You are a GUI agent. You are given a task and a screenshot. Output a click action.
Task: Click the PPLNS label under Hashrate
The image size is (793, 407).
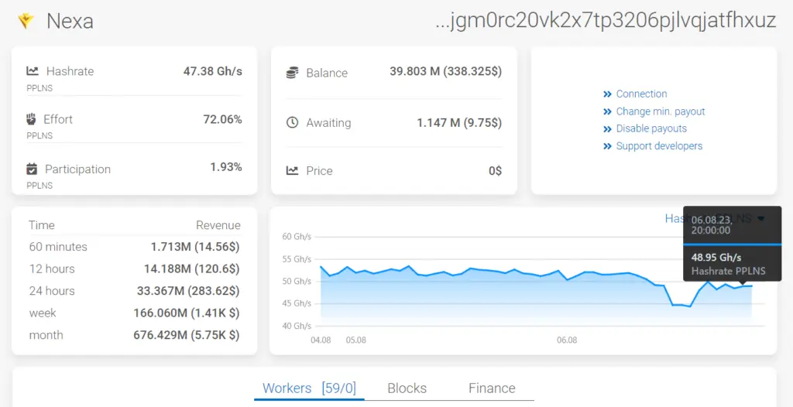[x=39, y=88]
